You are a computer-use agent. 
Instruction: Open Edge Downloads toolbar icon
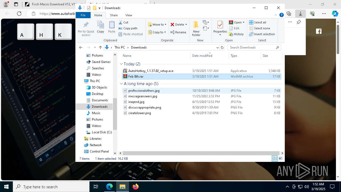point(301,14)
